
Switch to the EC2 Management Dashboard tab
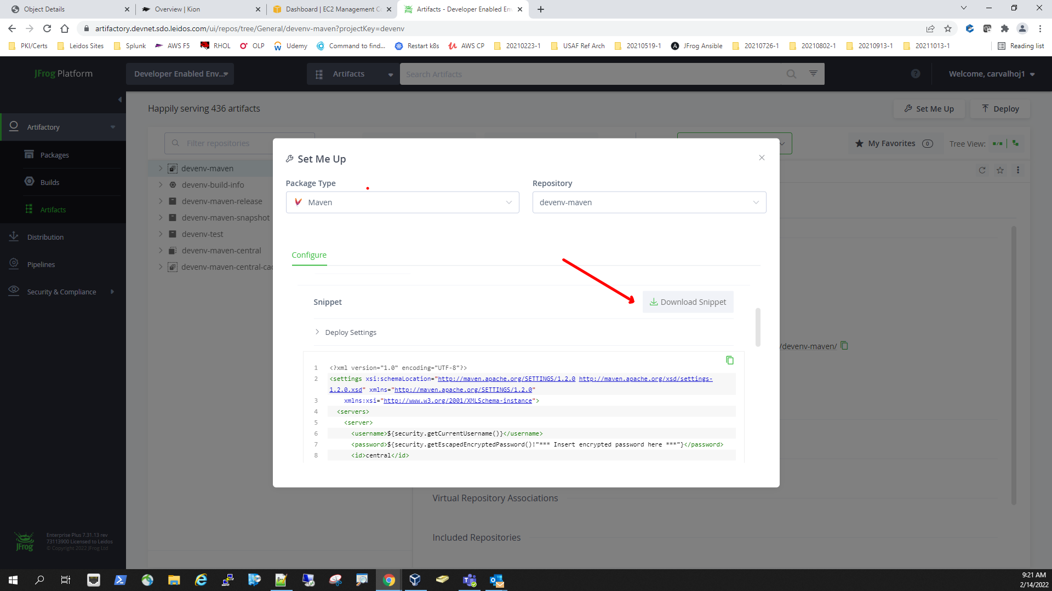click(x=333, y=9)
